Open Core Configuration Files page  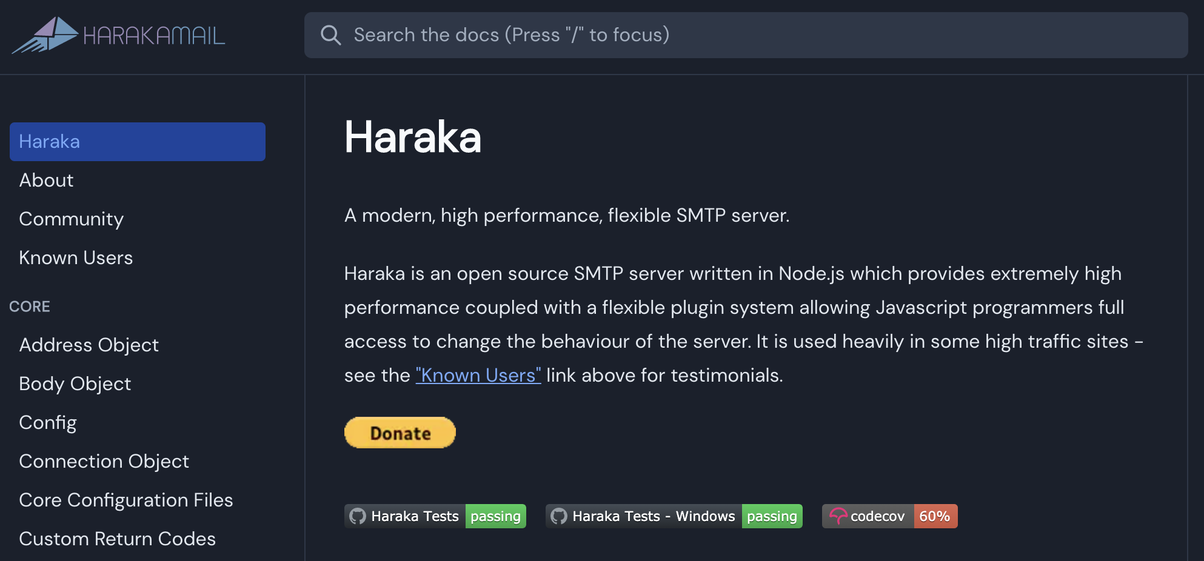click(125, 500)
